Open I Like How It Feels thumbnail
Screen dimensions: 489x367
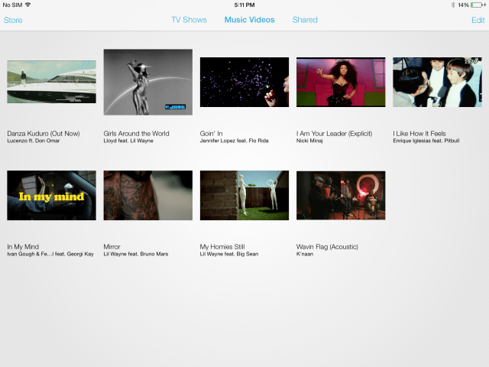437,82
